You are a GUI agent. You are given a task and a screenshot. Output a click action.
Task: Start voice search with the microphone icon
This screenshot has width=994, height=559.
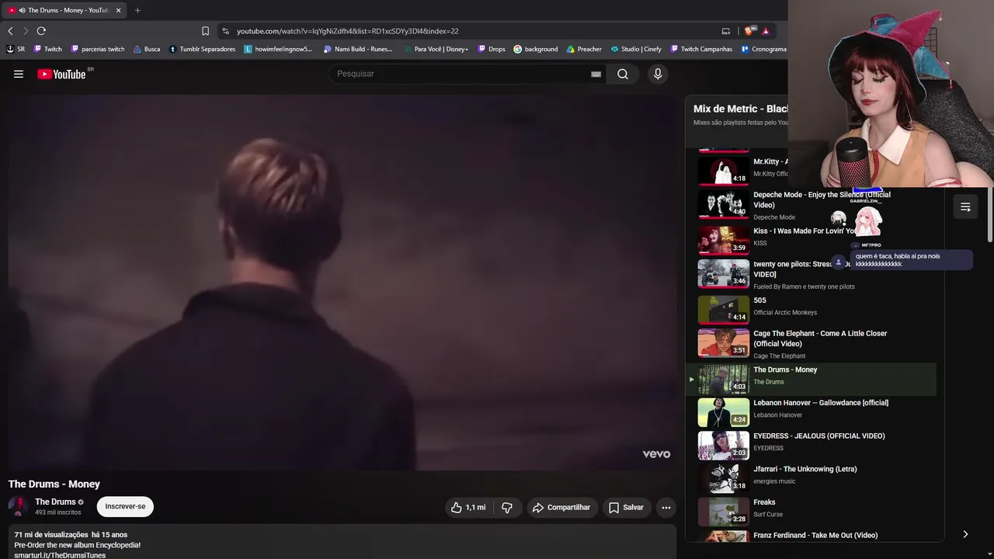[x=658, y=74]
